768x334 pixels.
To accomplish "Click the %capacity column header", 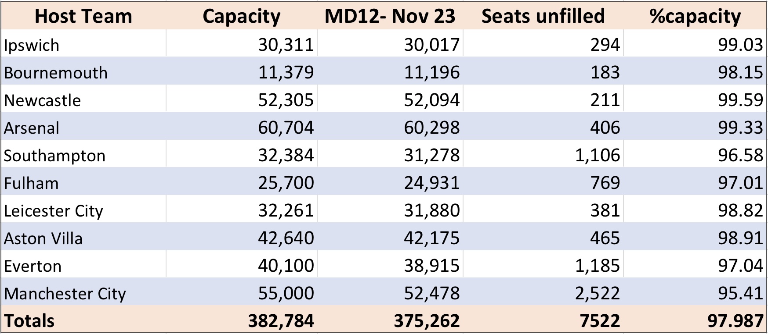I will tap(695, 16).
